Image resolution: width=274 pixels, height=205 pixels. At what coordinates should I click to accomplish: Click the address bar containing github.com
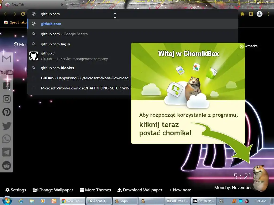pyautogui.click(x=133, y=14)
